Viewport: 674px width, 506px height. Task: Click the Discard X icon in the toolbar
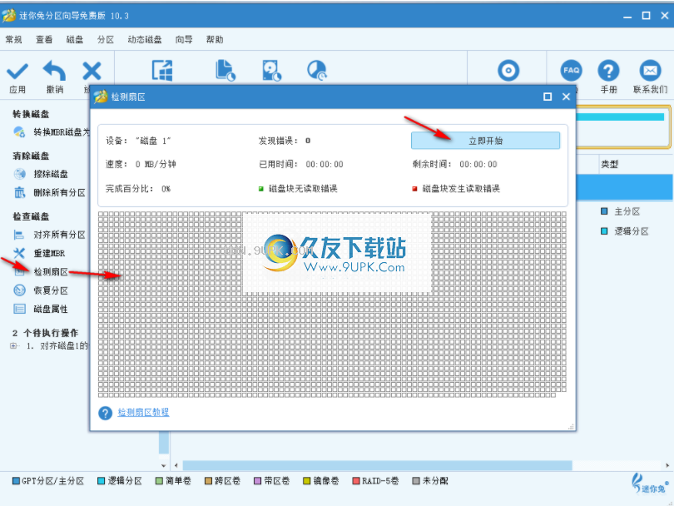point(92,71)
